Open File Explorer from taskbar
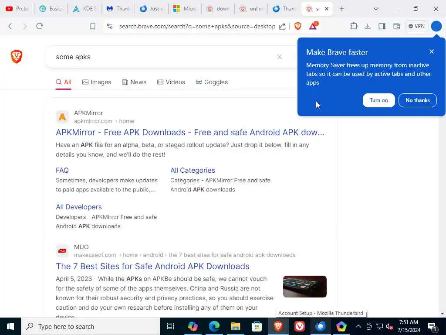The height and width of the screenshot is (335, 446). [236, 326]
